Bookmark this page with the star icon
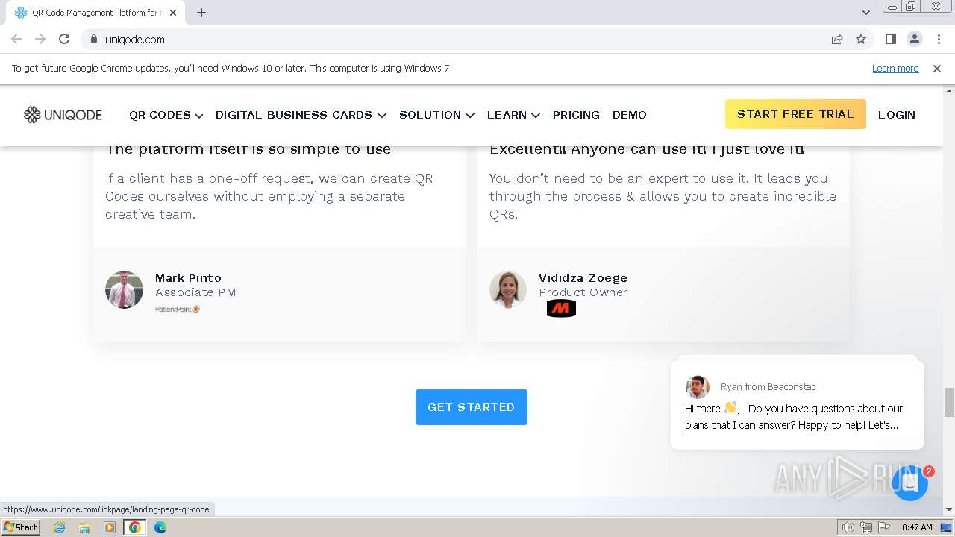Viewport: 955px width, 537px height. [861, 39]
